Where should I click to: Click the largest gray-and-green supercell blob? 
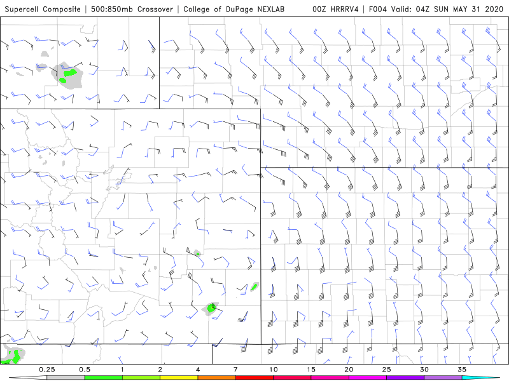[x=67, y=75]
